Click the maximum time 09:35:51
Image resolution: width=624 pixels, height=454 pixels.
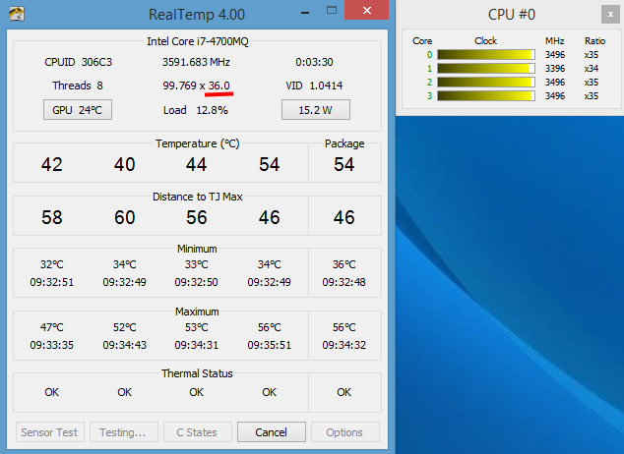tap(270, 345)
